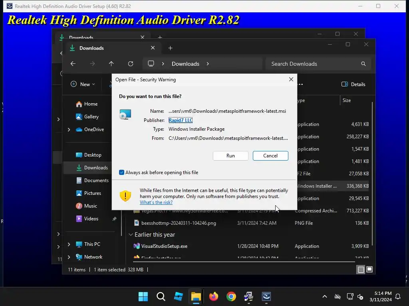This screenshot has height=306, width=409.
Task: Select the 336,368 KB Windows Installer row
Action: [333, 186]
